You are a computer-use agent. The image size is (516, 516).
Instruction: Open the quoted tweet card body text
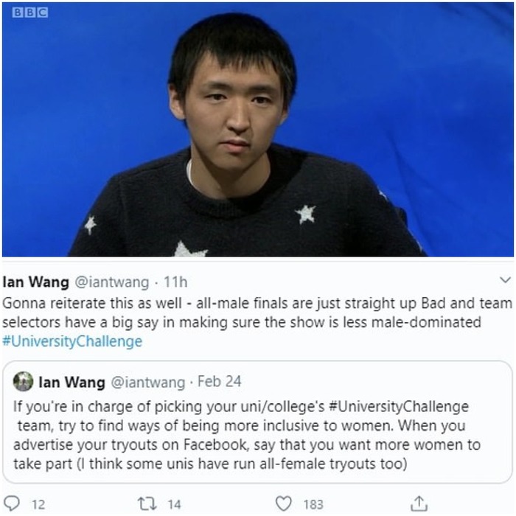point(247,435)
